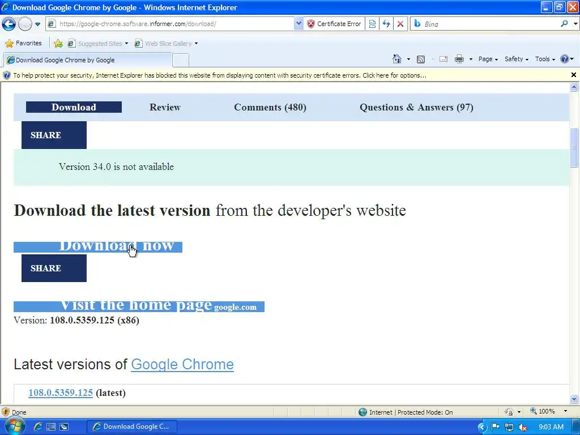Expand the Home button dropdown arrow
Screen dimensions: 580x435
click(x=408, y=59)
